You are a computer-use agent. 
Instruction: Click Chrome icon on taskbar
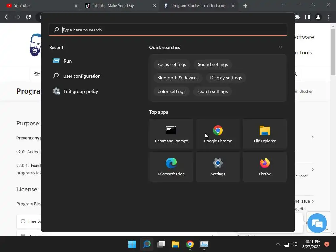[190, 244]
